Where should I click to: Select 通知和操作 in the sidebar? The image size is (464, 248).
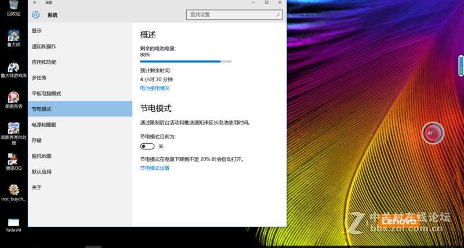pyautogui.click(x=80, y=46)
